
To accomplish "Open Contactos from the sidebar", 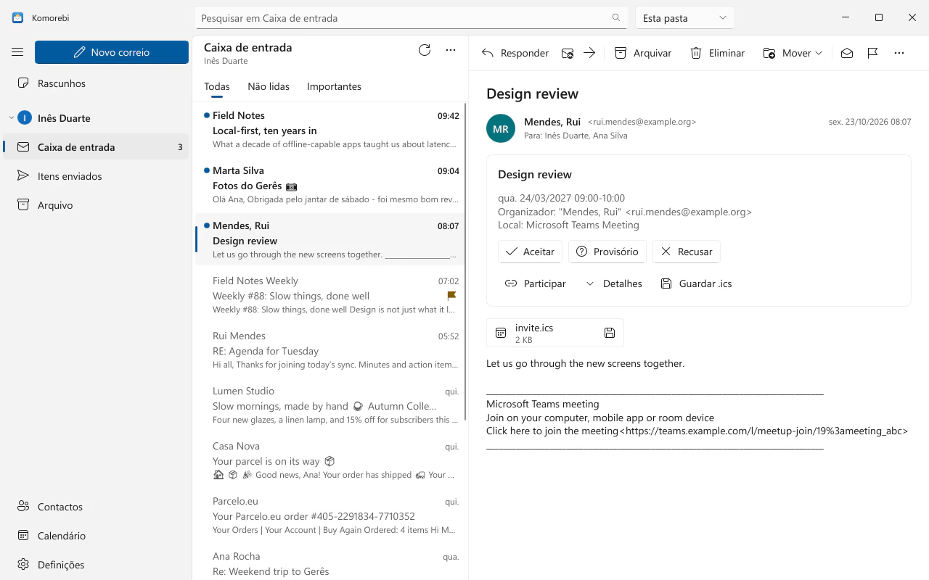I will pos(96,507).
